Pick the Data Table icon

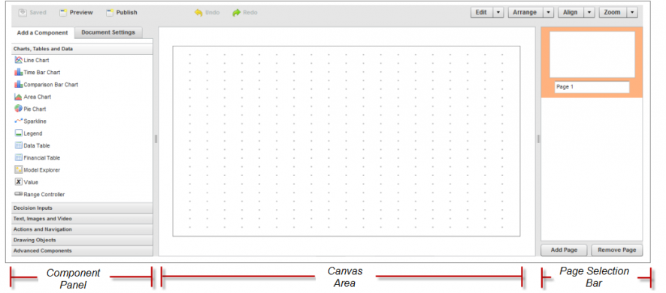pyautogui.click(x=18, y=145)
